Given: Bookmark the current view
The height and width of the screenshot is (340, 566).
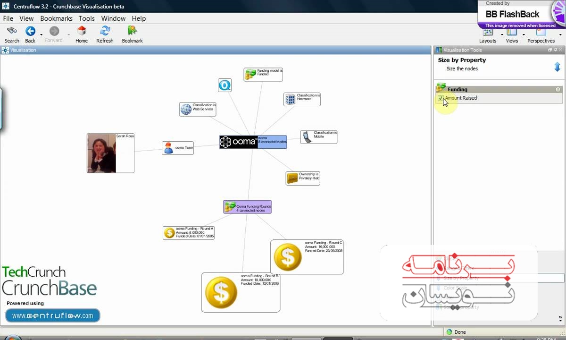Looking at the screenshot, I should coord(132,31).
